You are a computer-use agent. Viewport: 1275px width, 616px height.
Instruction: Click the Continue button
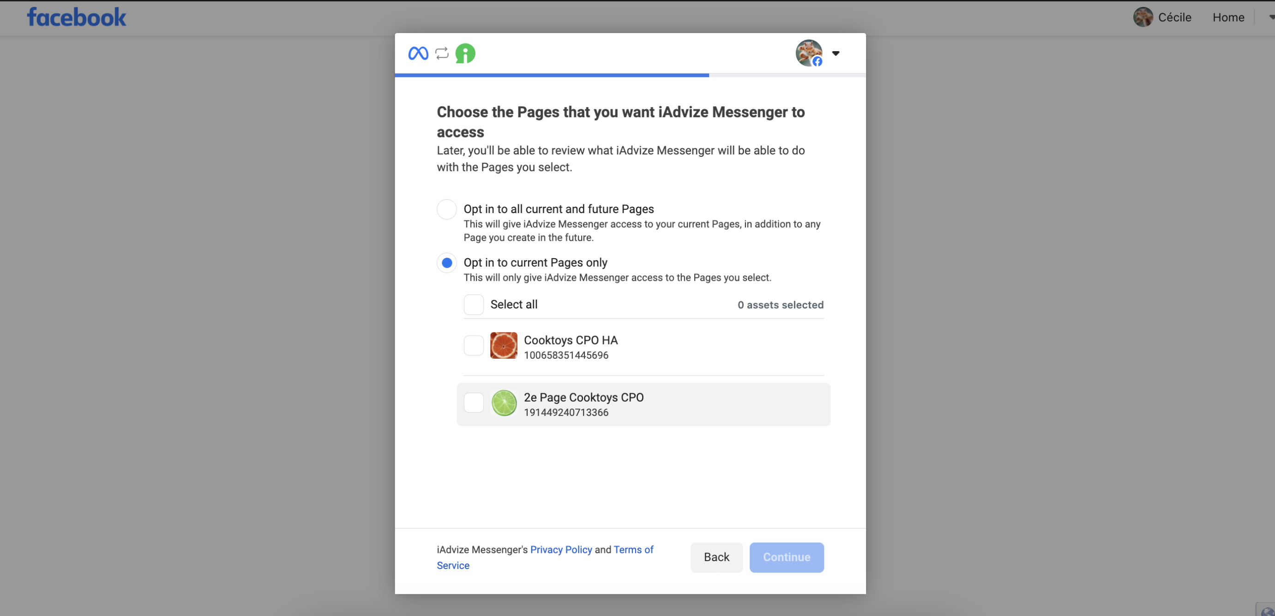786,557
